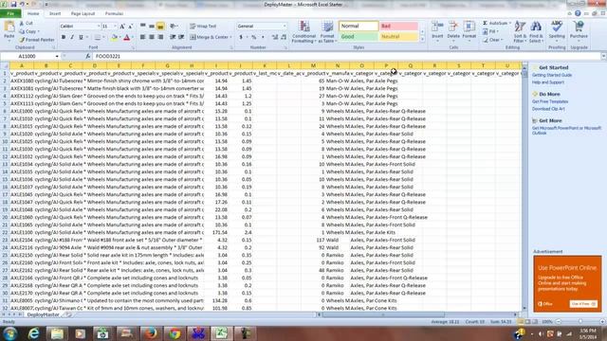Select the DeployMaster sheet tab
607x341 pixels.
tap(43, 314)
